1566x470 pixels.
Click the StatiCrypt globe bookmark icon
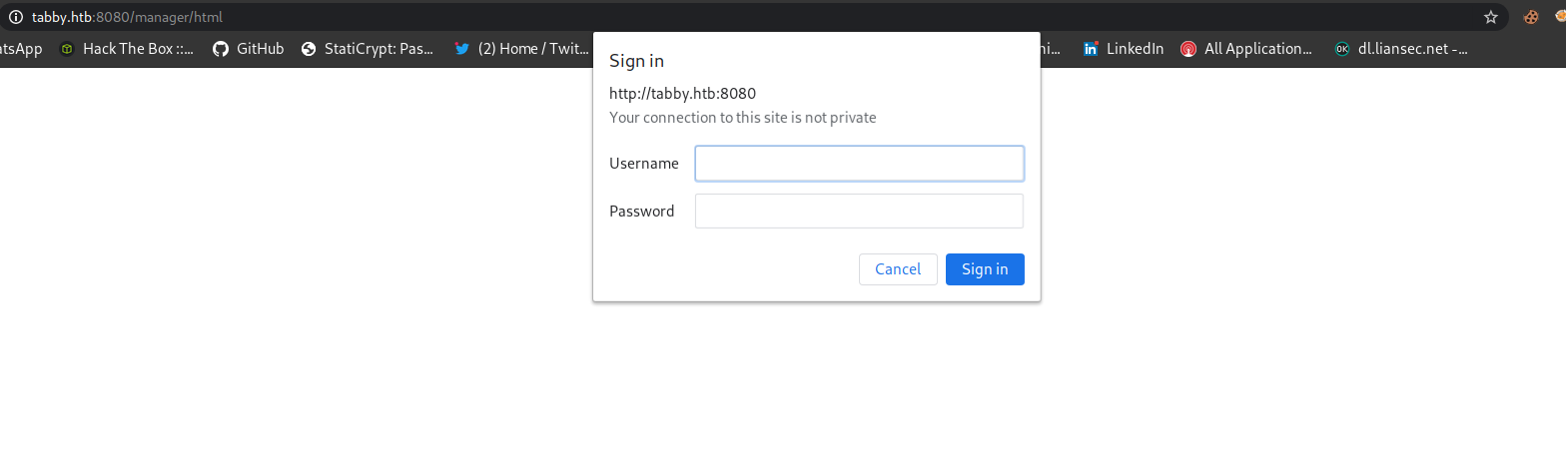309,48
